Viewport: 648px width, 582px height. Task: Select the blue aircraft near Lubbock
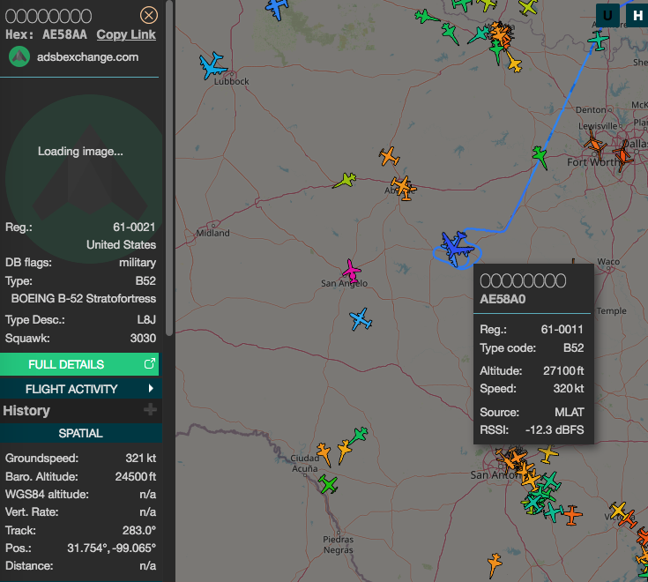[212, 65]
